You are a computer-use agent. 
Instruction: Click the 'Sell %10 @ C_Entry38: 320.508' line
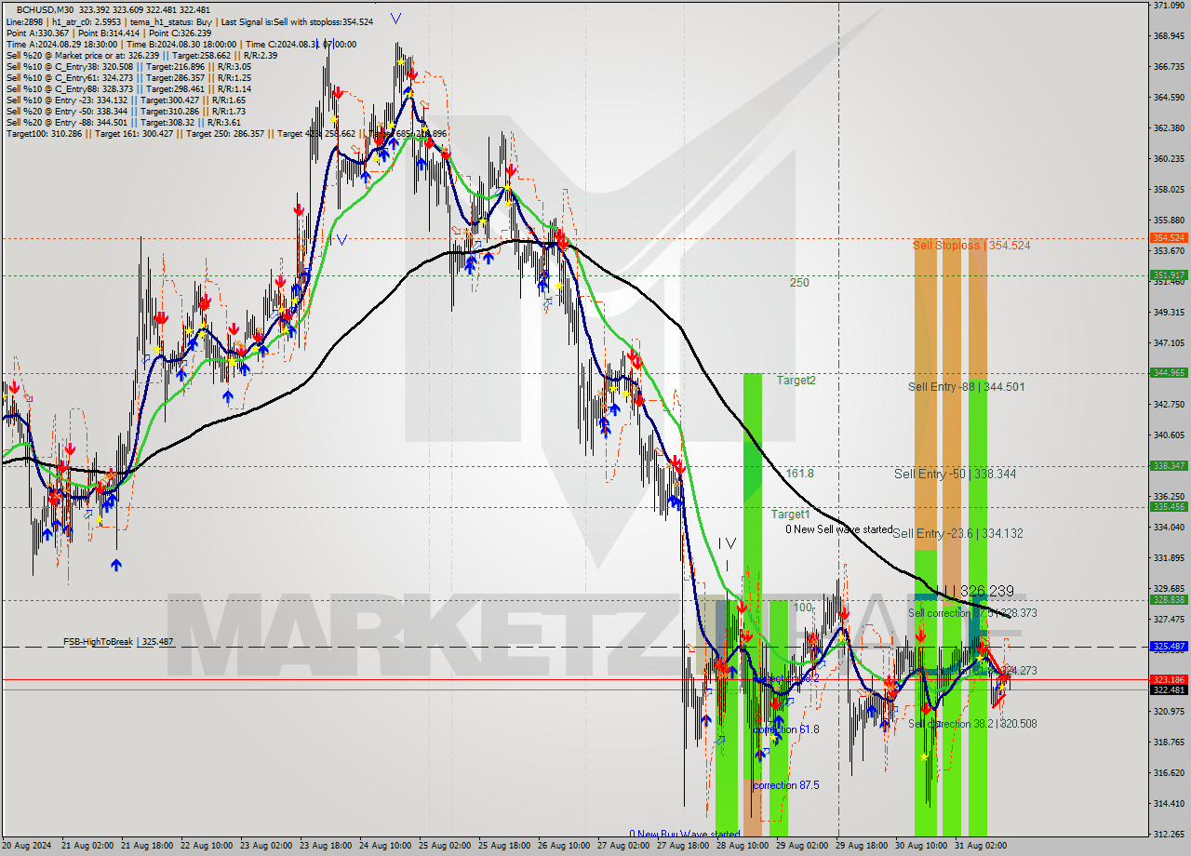(x=128, y=67)
